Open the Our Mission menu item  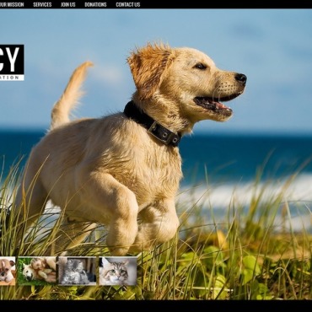[12, 4]
